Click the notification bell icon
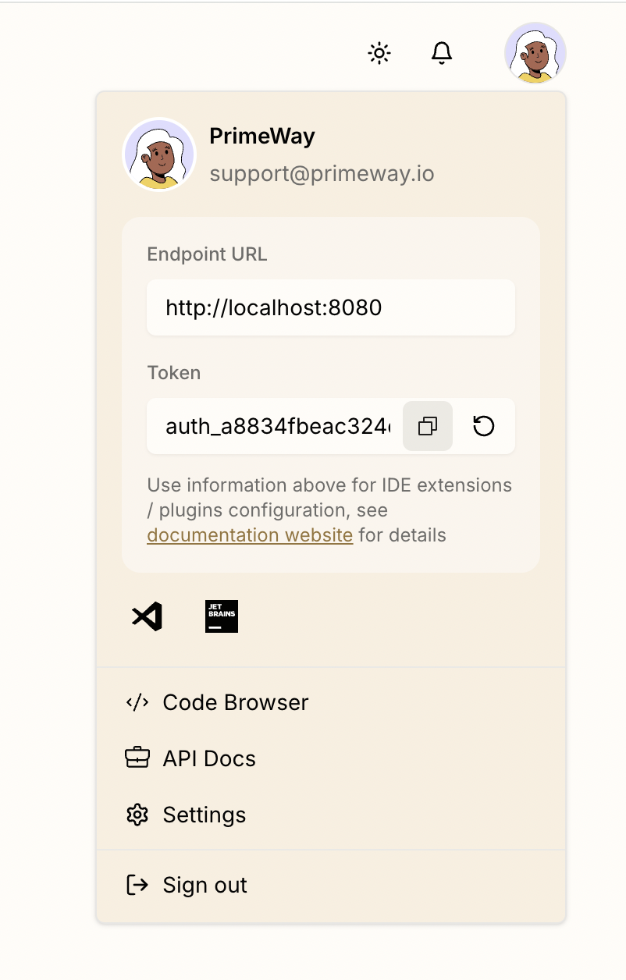 click(442, 53)
